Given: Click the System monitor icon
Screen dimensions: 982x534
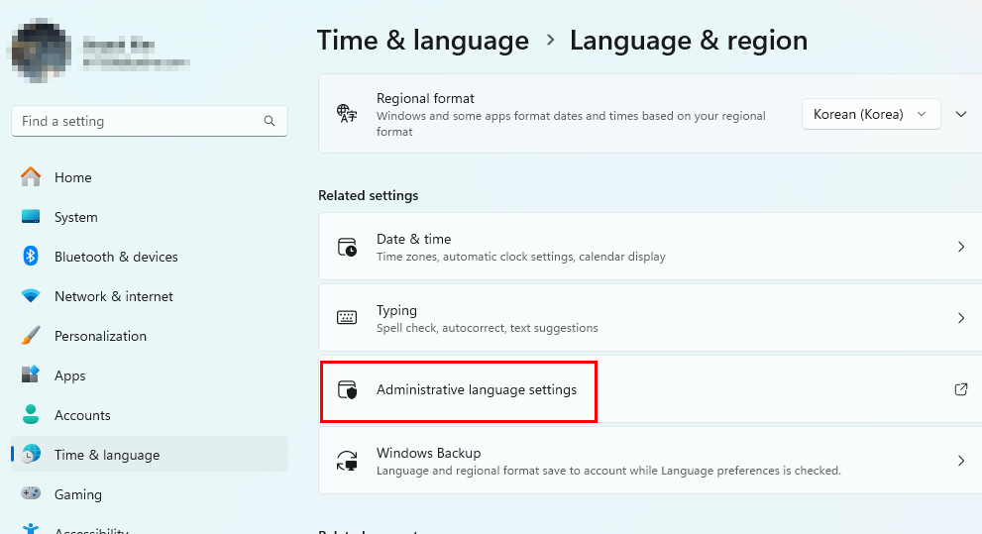Looking at the screenshot, I should click(30, 217).
